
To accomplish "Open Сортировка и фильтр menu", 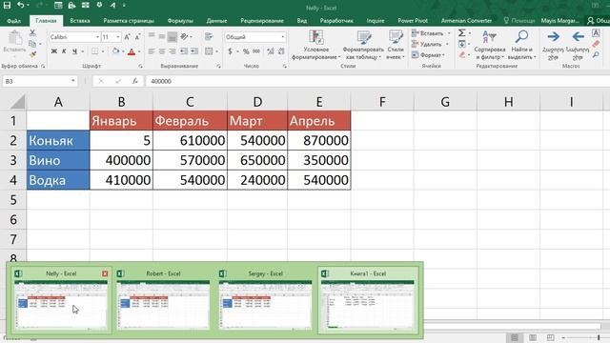I will coord(489,45).
